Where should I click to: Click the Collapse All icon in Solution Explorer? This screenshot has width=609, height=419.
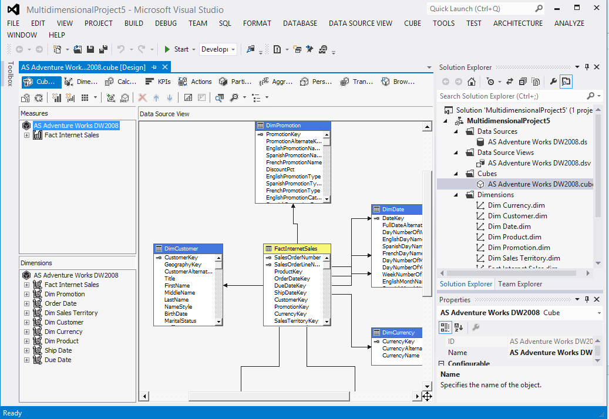tap(521, 82)
